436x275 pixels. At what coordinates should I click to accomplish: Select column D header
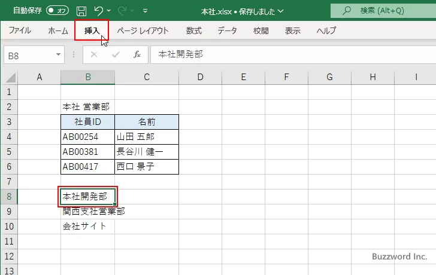200,77
